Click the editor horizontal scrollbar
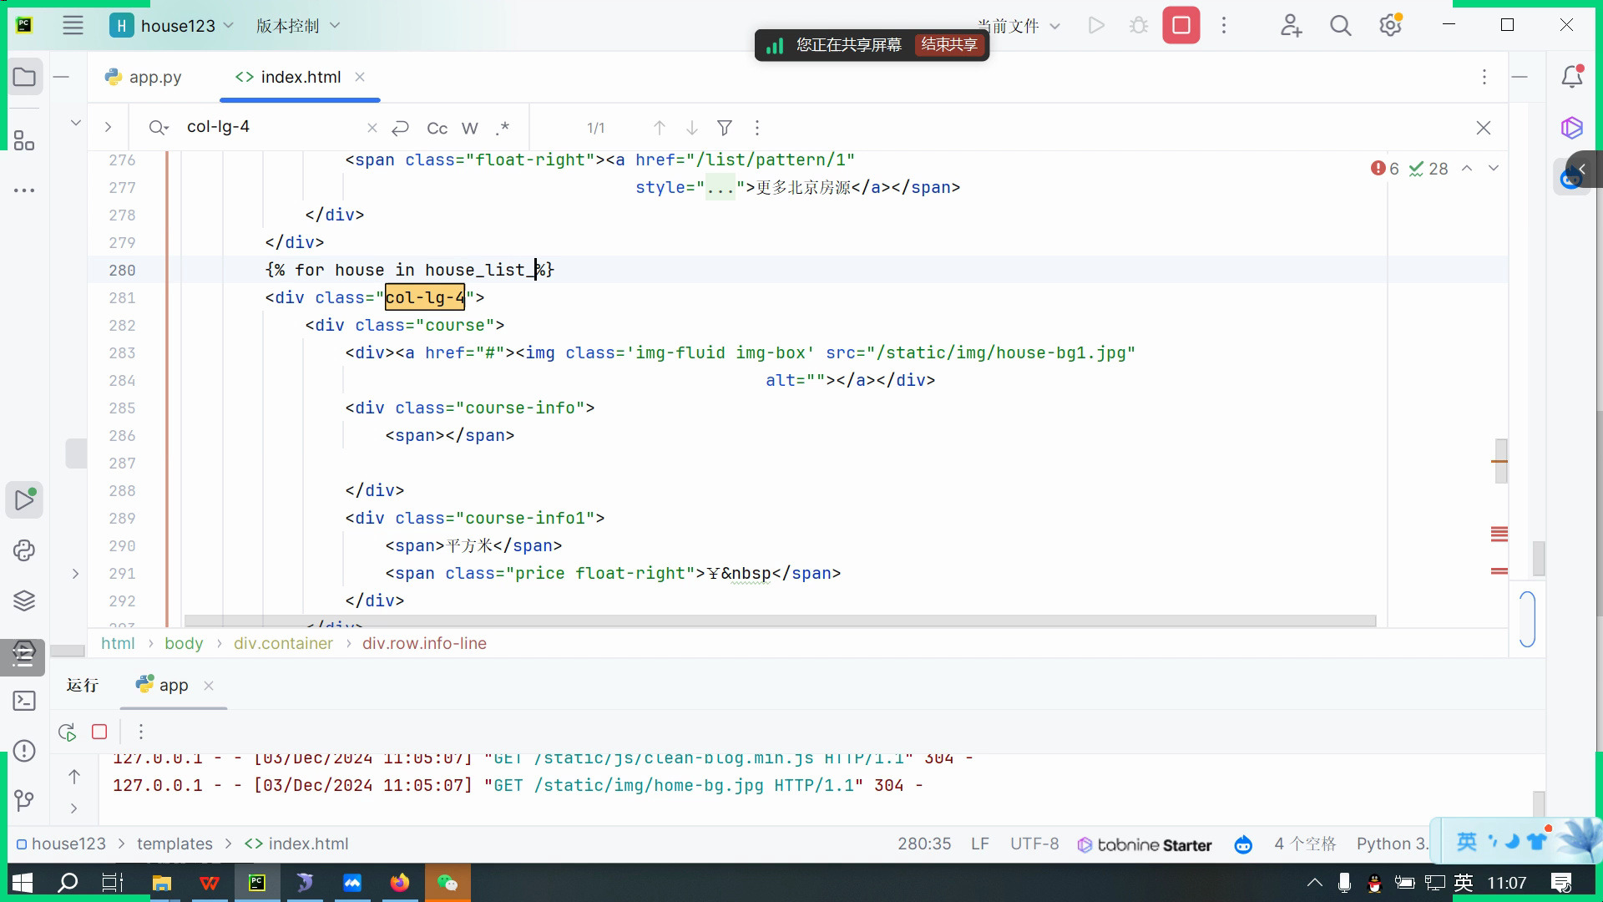This screenshot has height=902, width=1603. coord(780,621)
